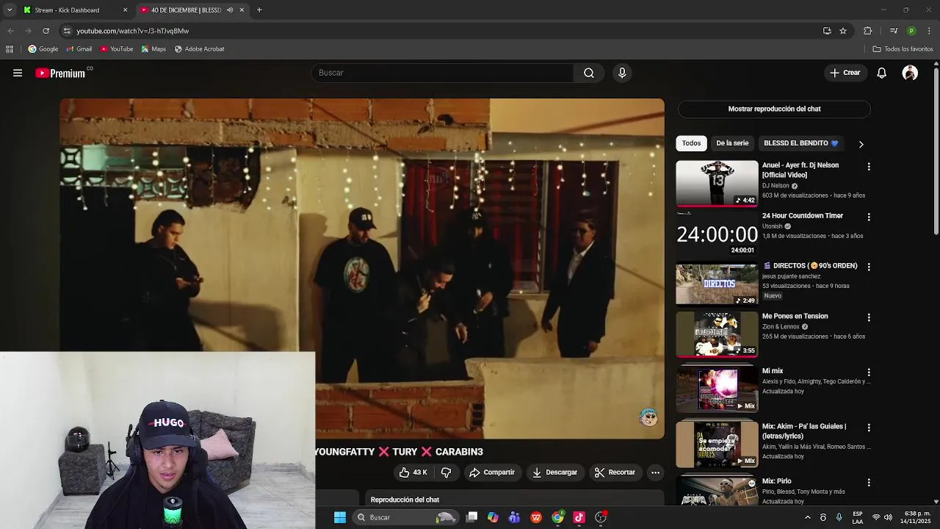The width and height of the screenshot is (940, 529).
Task: Open the Gmail bookmark
Action: coord(79,49)
